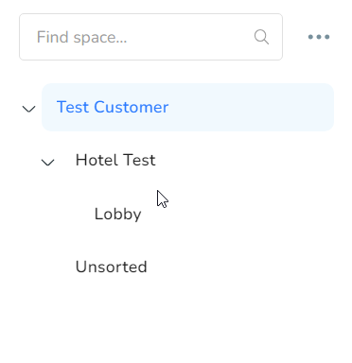
Task: Choose Lobby under Hotel Test
Action: (x=118, y=215)
